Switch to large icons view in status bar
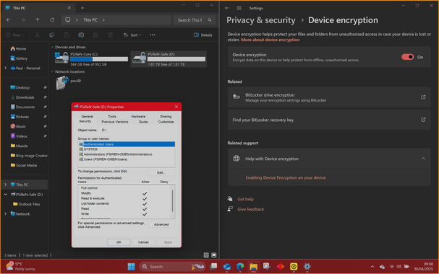 point(214,255)
